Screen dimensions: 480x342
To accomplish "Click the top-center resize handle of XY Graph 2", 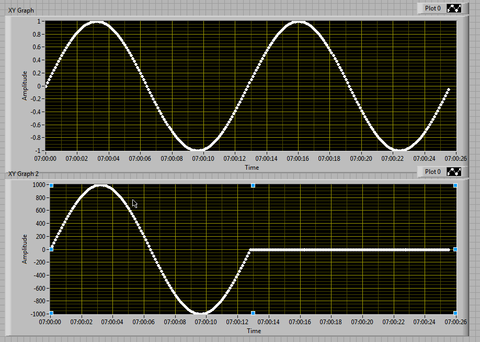I will click(253, 185).
